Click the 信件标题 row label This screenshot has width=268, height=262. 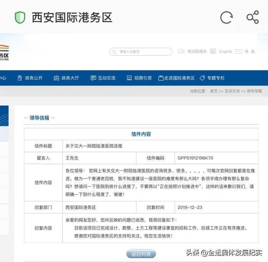coord(43,146)
